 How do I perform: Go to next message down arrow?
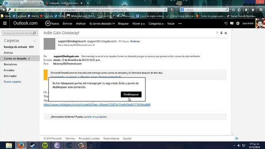tap(222, 33)
